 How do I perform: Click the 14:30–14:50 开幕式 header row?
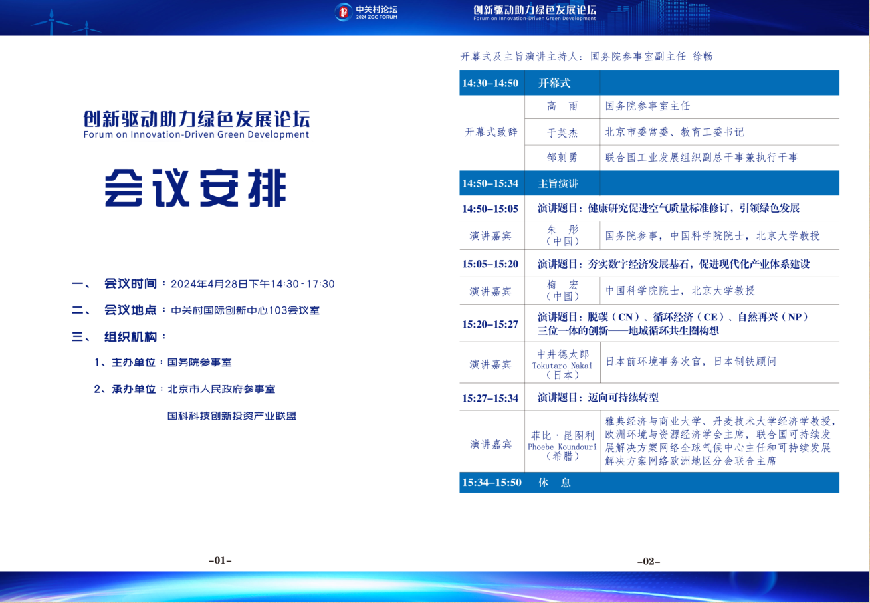coord(649,83)
